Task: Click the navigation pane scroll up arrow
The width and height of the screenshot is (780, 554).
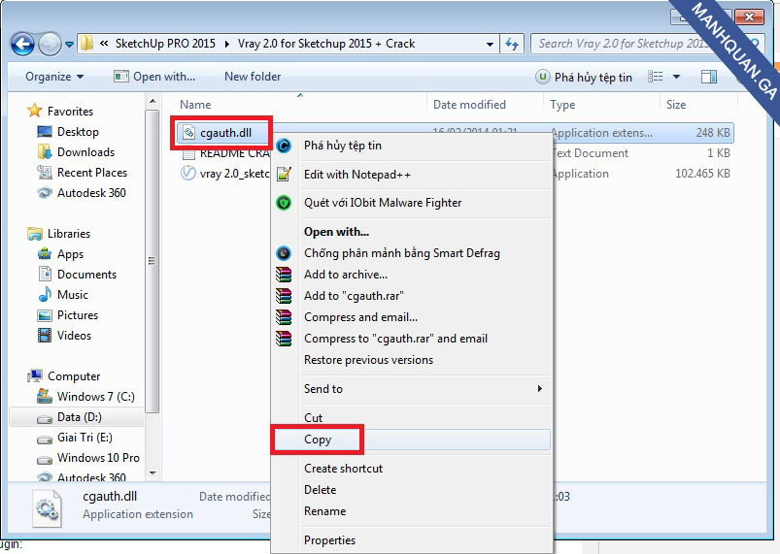Action: pyautogui.click(x=153, y=101)
